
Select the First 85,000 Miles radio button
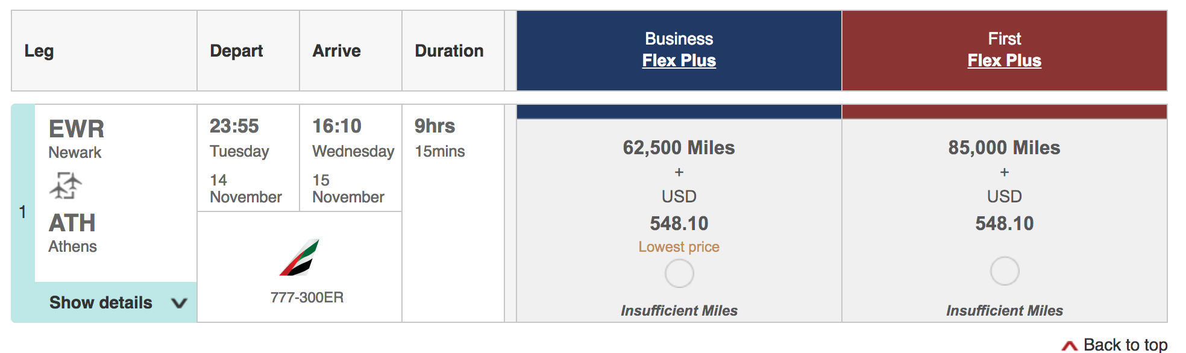coord(1005,271)
